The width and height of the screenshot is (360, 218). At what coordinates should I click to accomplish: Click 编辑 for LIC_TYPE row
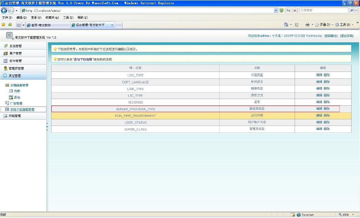coord(319,95)
